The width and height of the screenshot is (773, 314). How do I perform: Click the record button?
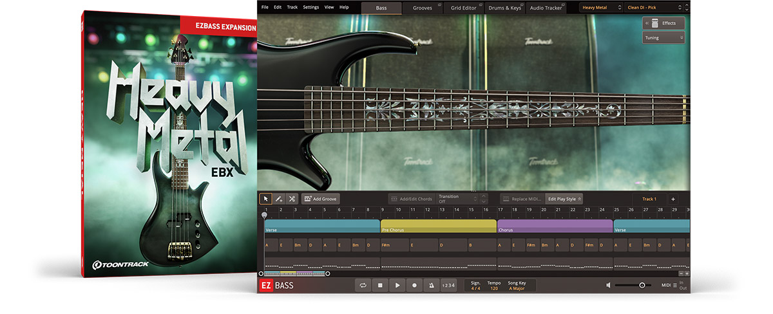[x=414, y=285]
